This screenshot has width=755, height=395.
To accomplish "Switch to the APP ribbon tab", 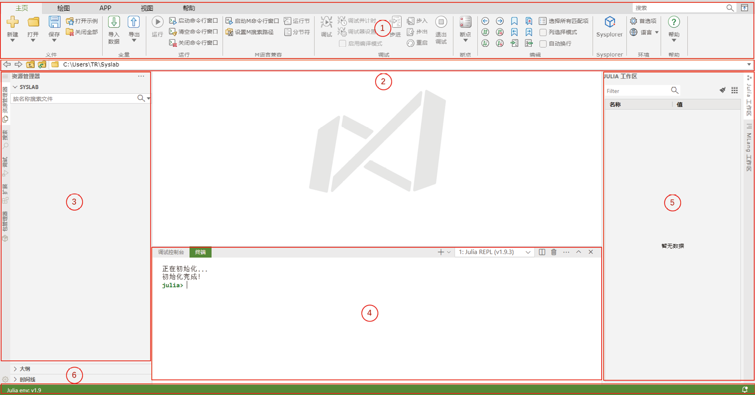I will coord(105,8).
